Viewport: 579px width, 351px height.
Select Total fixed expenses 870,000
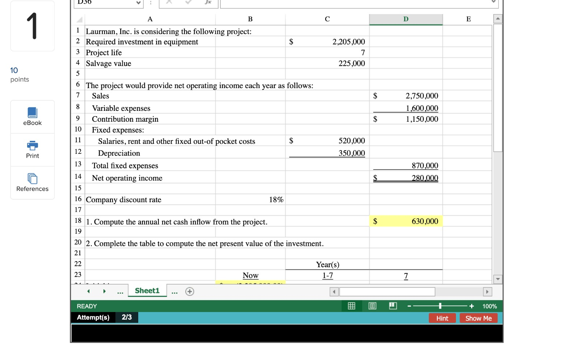(x=406, y=165)
